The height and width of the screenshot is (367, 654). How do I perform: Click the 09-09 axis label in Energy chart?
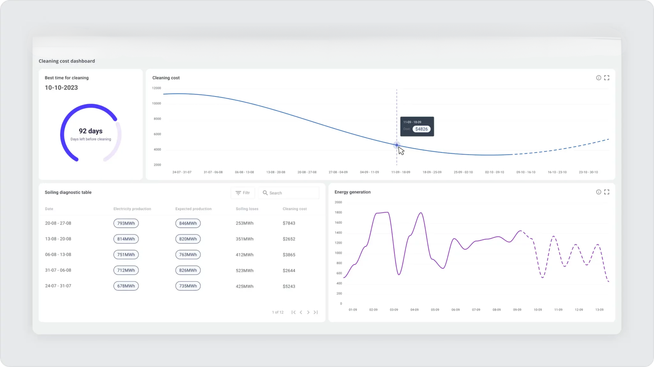coord(517,310)
